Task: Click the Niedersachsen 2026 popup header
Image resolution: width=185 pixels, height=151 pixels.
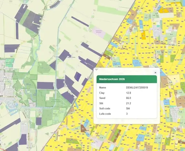Action: [127, 79]
